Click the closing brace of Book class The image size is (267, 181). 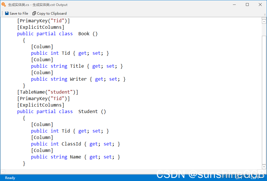pos(24,85)
